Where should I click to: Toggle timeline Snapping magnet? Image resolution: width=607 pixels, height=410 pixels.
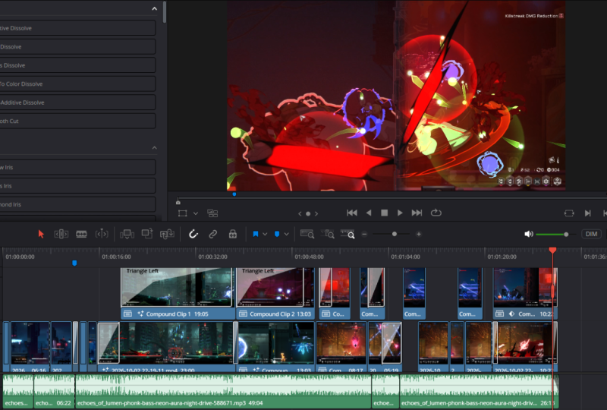coord(193,234)
